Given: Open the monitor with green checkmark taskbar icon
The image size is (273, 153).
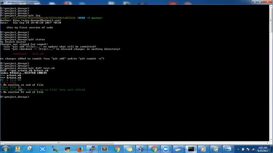Looking at the screenshot, I should coord(67,149).
